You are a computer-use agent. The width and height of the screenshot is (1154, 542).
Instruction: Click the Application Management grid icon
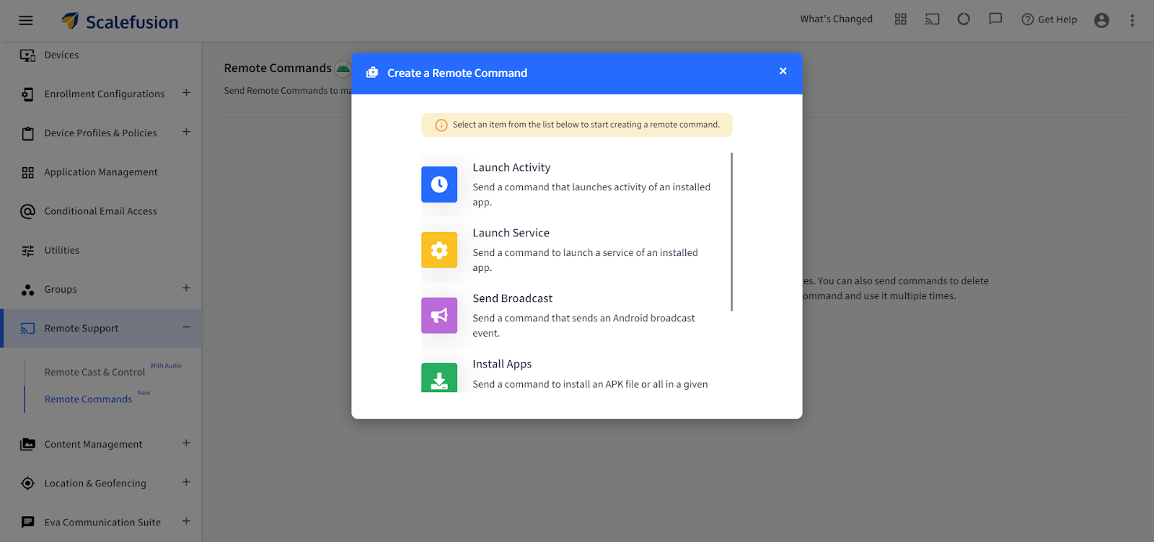pyautogui.click(x=27, y=172)
